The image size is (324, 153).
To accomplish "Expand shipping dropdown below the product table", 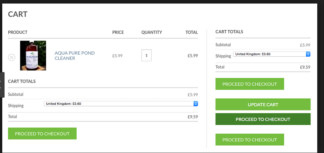I will [121, 104].
